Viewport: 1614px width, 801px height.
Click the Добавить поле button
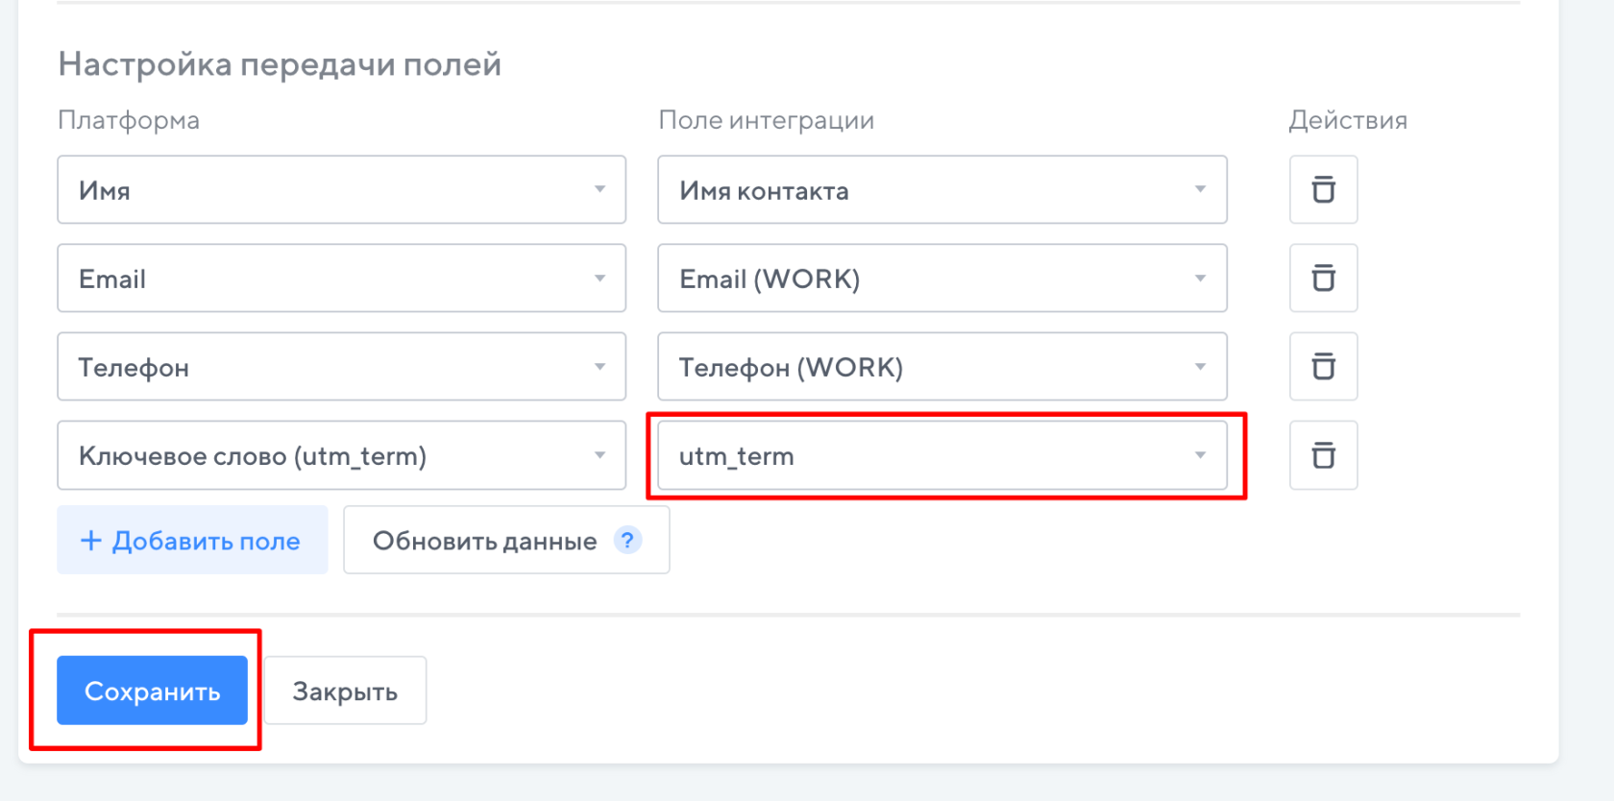pos(192,541)
